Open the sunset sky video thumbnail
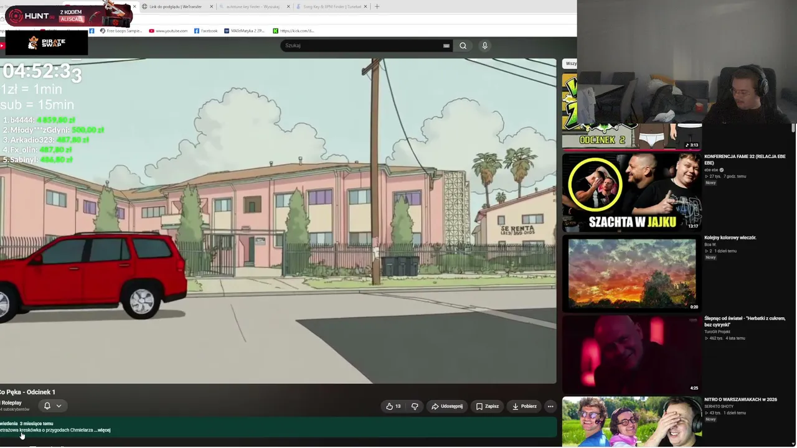Viewport: 797px width, 448px height. coord(632,273)
